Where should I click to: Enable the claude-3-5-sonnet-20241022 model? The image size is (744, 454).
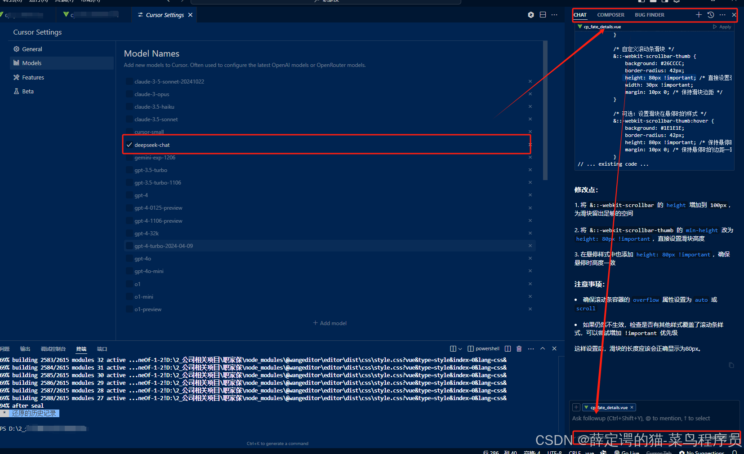pos(129,81)
